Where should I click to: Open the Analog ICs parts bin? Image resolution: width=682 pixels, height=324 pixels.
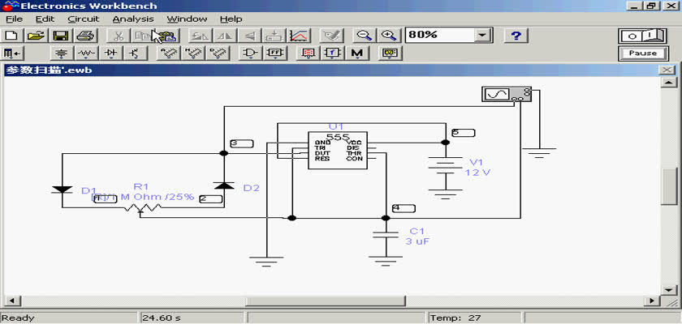(x=168, y=53)
